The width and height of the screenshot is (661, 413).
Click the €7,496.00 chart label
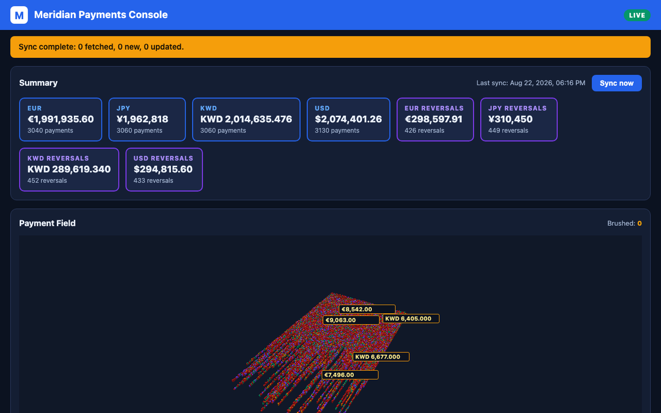(350, 375)
